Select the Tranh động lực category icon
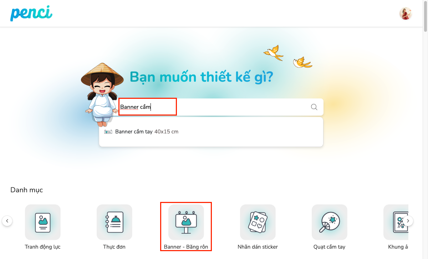428x259 pixels. (43, 222)
